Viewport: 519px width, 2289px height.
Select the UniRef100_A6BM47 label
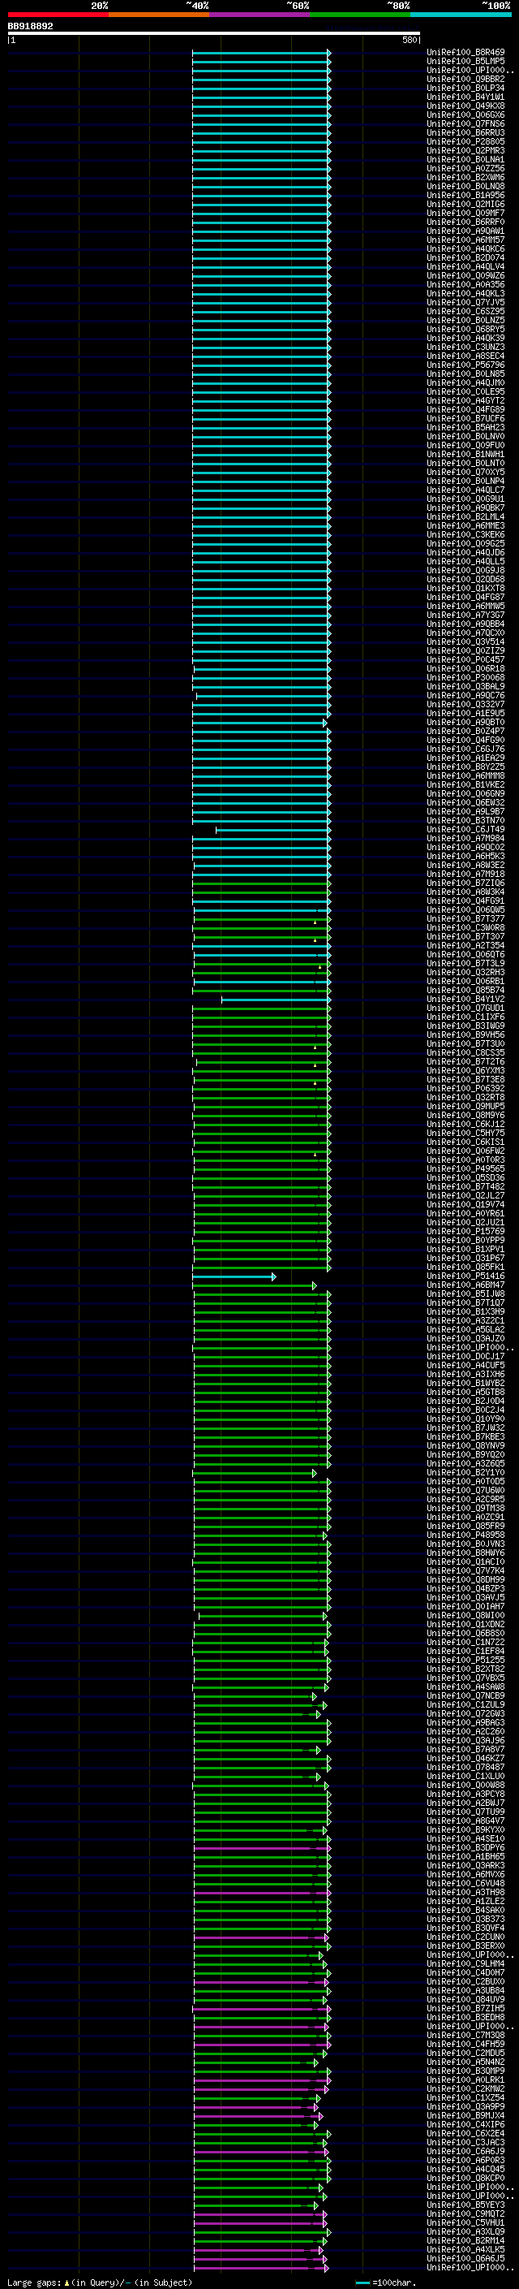[x=465, y=1285]
